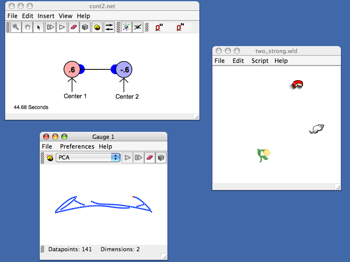Click the pink neuron labeled .6
Screen dimensions: 350x262
[x=72, y=69]
